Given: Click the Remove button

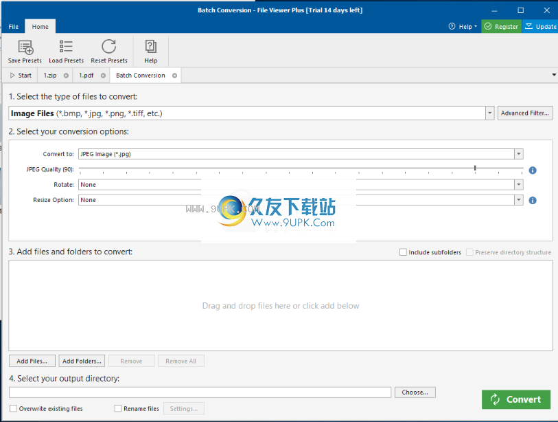Looking at the screenshot, I should coord(131,361).
